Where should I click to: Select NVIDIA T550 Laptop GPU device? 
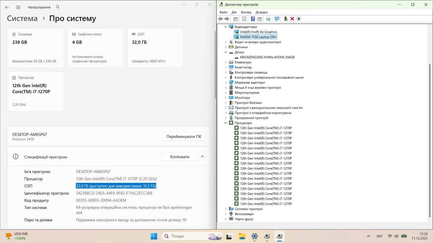pos(258,37)
